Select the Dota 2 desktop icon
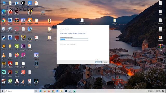Viewport: 166px width, 93px height. pyautogui.click(x=17, y=38)
